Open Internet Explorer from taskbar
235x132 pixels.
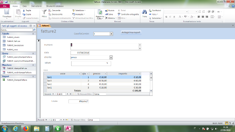[x=15, y=129]
